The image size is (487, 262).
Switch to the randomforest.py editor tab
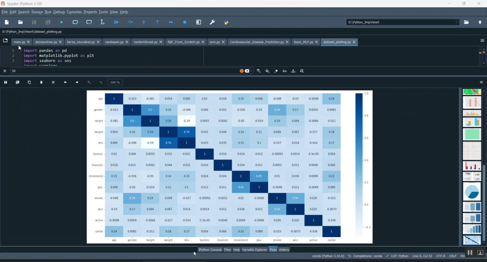click(x=145, y=42)
